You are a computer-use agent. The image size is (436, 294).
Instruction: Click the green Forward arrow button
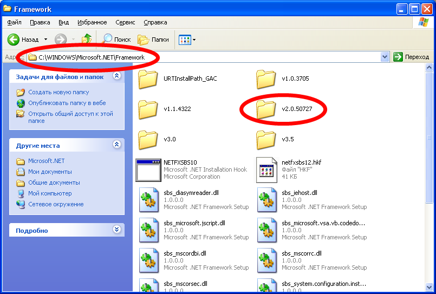click(x=61, y=40)
